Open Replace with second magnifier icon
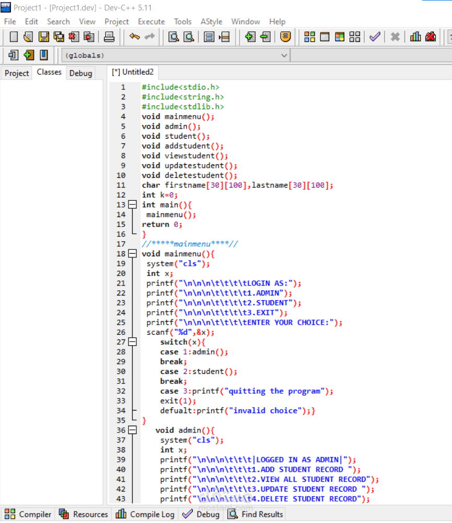This screenshot has height=523, width=452. tap(189, 37)
